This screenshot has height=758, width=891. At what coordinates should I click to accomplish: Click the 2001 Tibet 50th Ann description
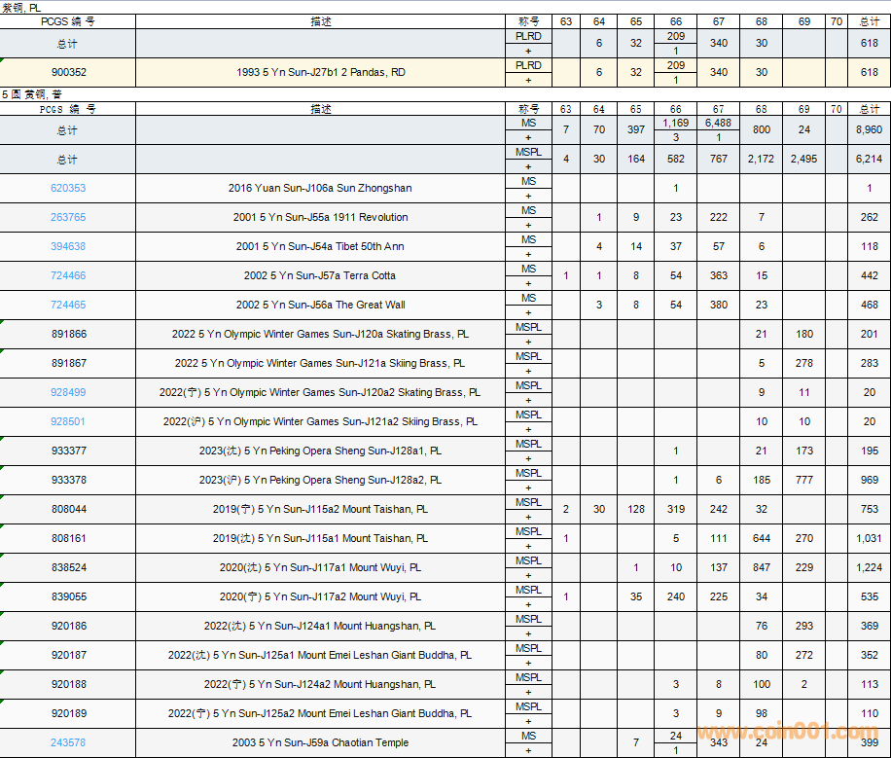[320, 247]
